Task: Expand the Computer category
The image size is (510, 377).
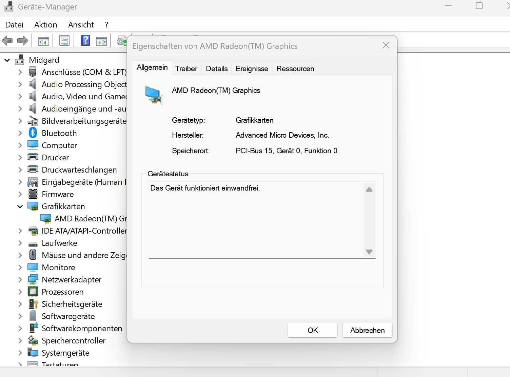Action: pos(20,145)
